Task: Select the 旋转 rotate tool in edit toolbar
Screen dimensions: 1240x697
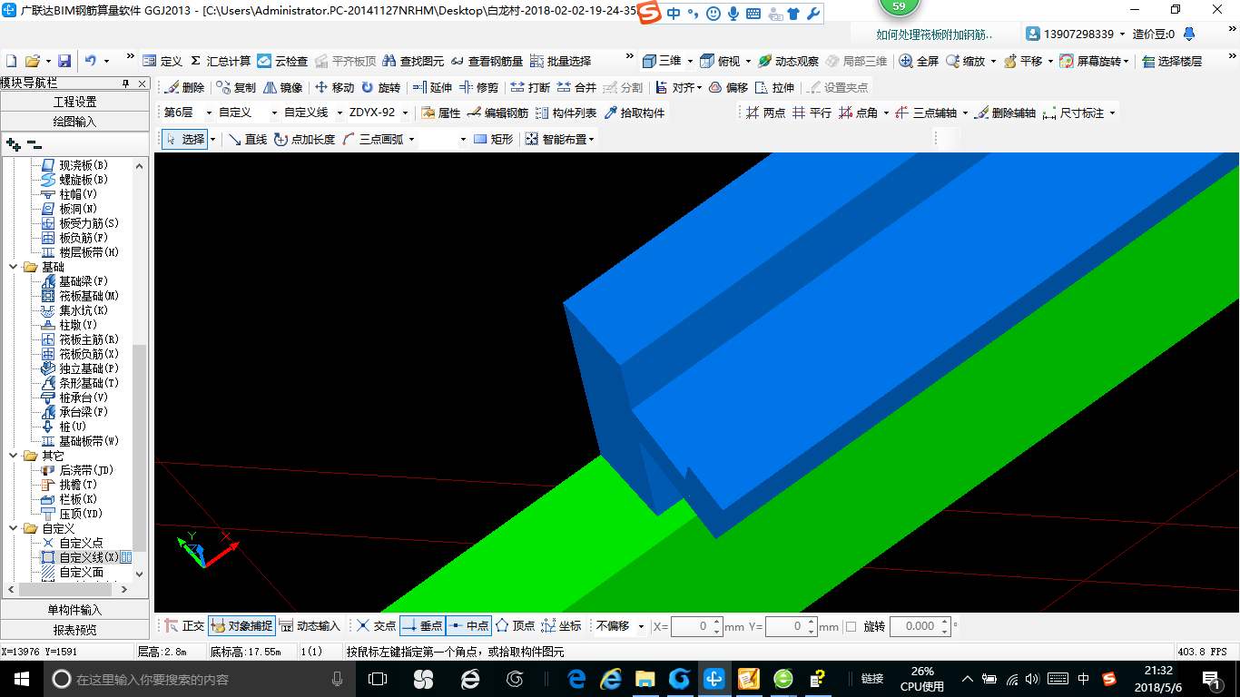Action: 380,87
